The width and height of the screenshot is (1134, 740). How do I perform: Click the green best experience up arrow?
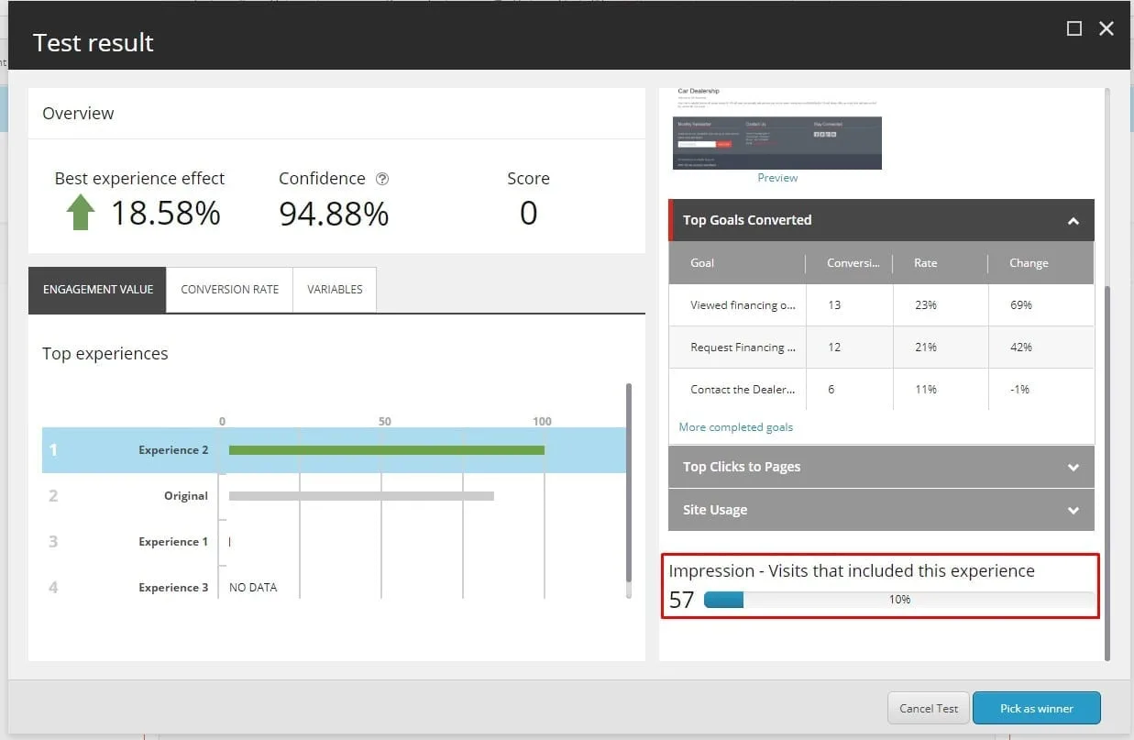[x=81, y=213]
